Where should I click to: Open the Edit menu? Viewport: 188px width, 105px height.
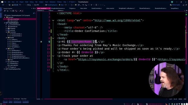click(9, 2)
